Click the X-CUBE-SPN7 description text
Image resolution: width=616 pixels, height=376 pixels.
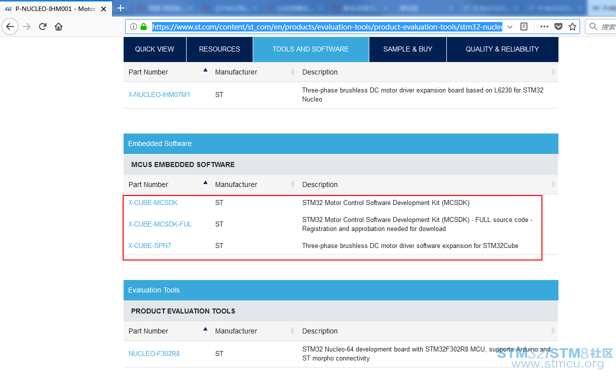coord(410,245)
